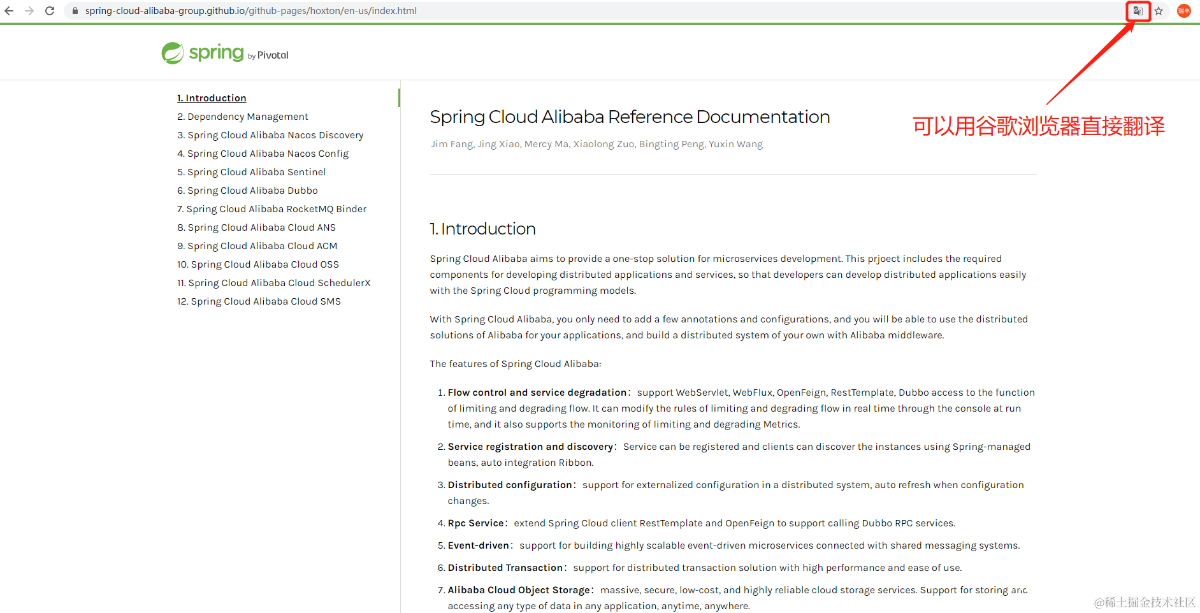Open 3. Spring Cloud Alibaba Nacos Discovery
This screenshot has height=613, width=1200.
coord(270,135)
